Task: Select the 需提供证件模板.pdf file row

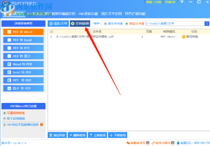Action: (x=129, y=37)
